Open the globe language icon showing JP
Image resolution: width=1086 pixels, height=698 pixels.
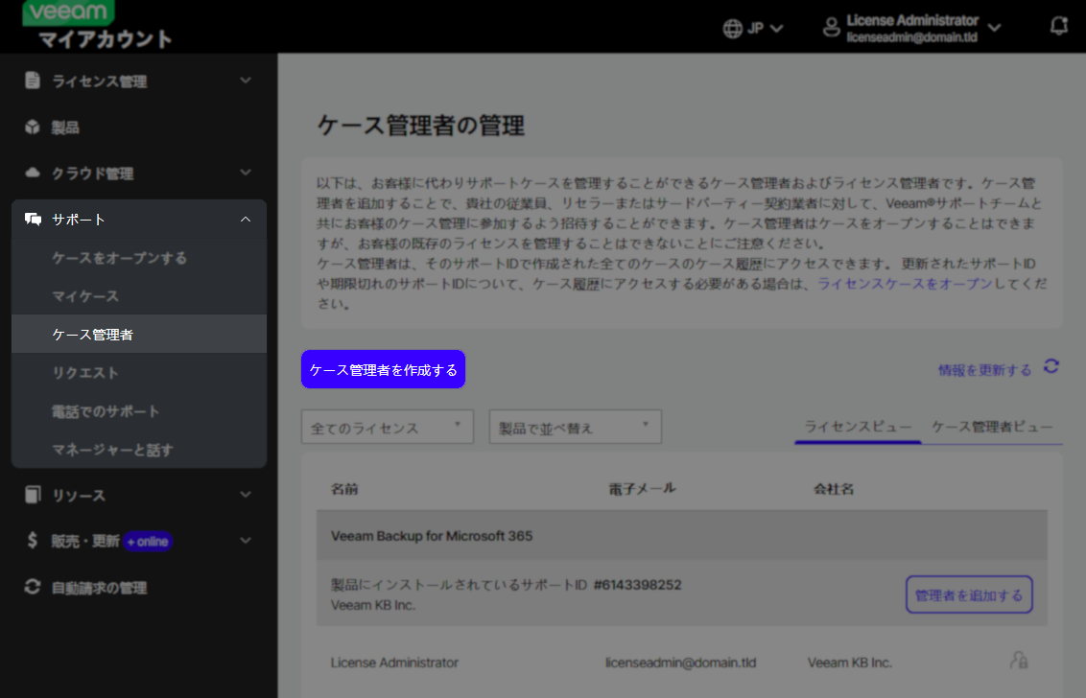tap(731, 28)
